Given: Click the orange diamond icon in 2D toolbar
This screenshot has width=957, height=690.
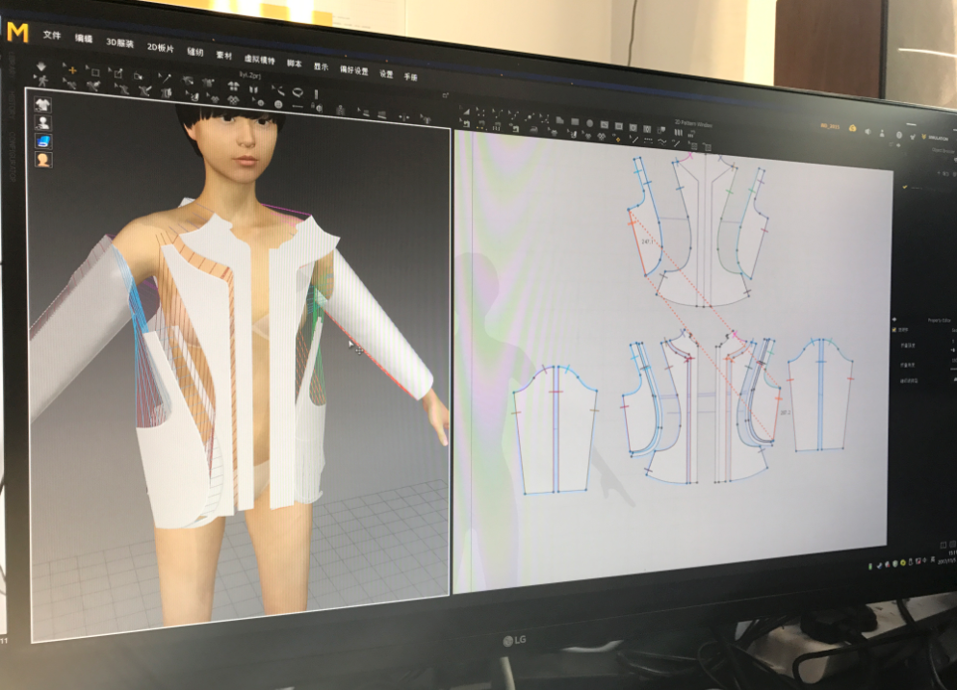Looking at the screenshot, I should pos(618,140).
